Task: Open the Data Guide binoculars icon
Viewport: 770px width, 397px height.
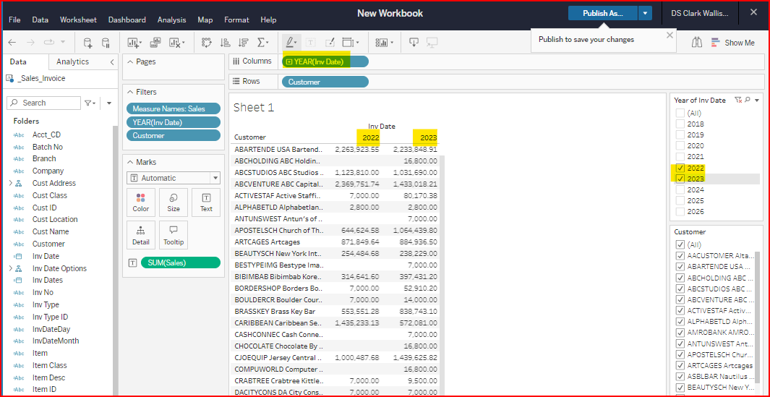Action: [x=697, y=43]
